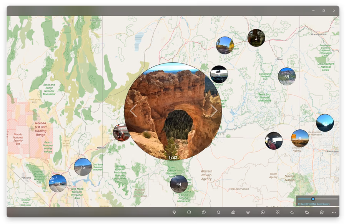Click the Basin and Range National Monument label
This screenshot has height=224, width=346.
click(x=49, y=89)
